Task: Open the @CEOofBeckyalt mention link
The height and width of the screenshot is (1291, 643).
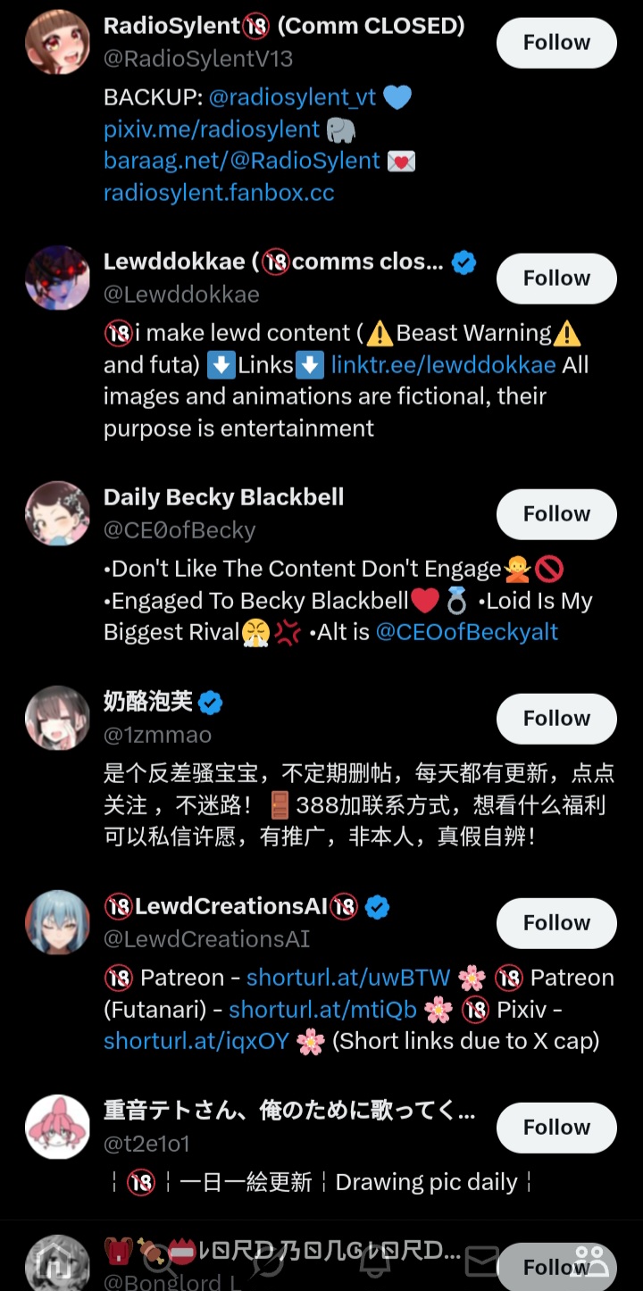Action: pyautogui.click(x=467, y=632)
